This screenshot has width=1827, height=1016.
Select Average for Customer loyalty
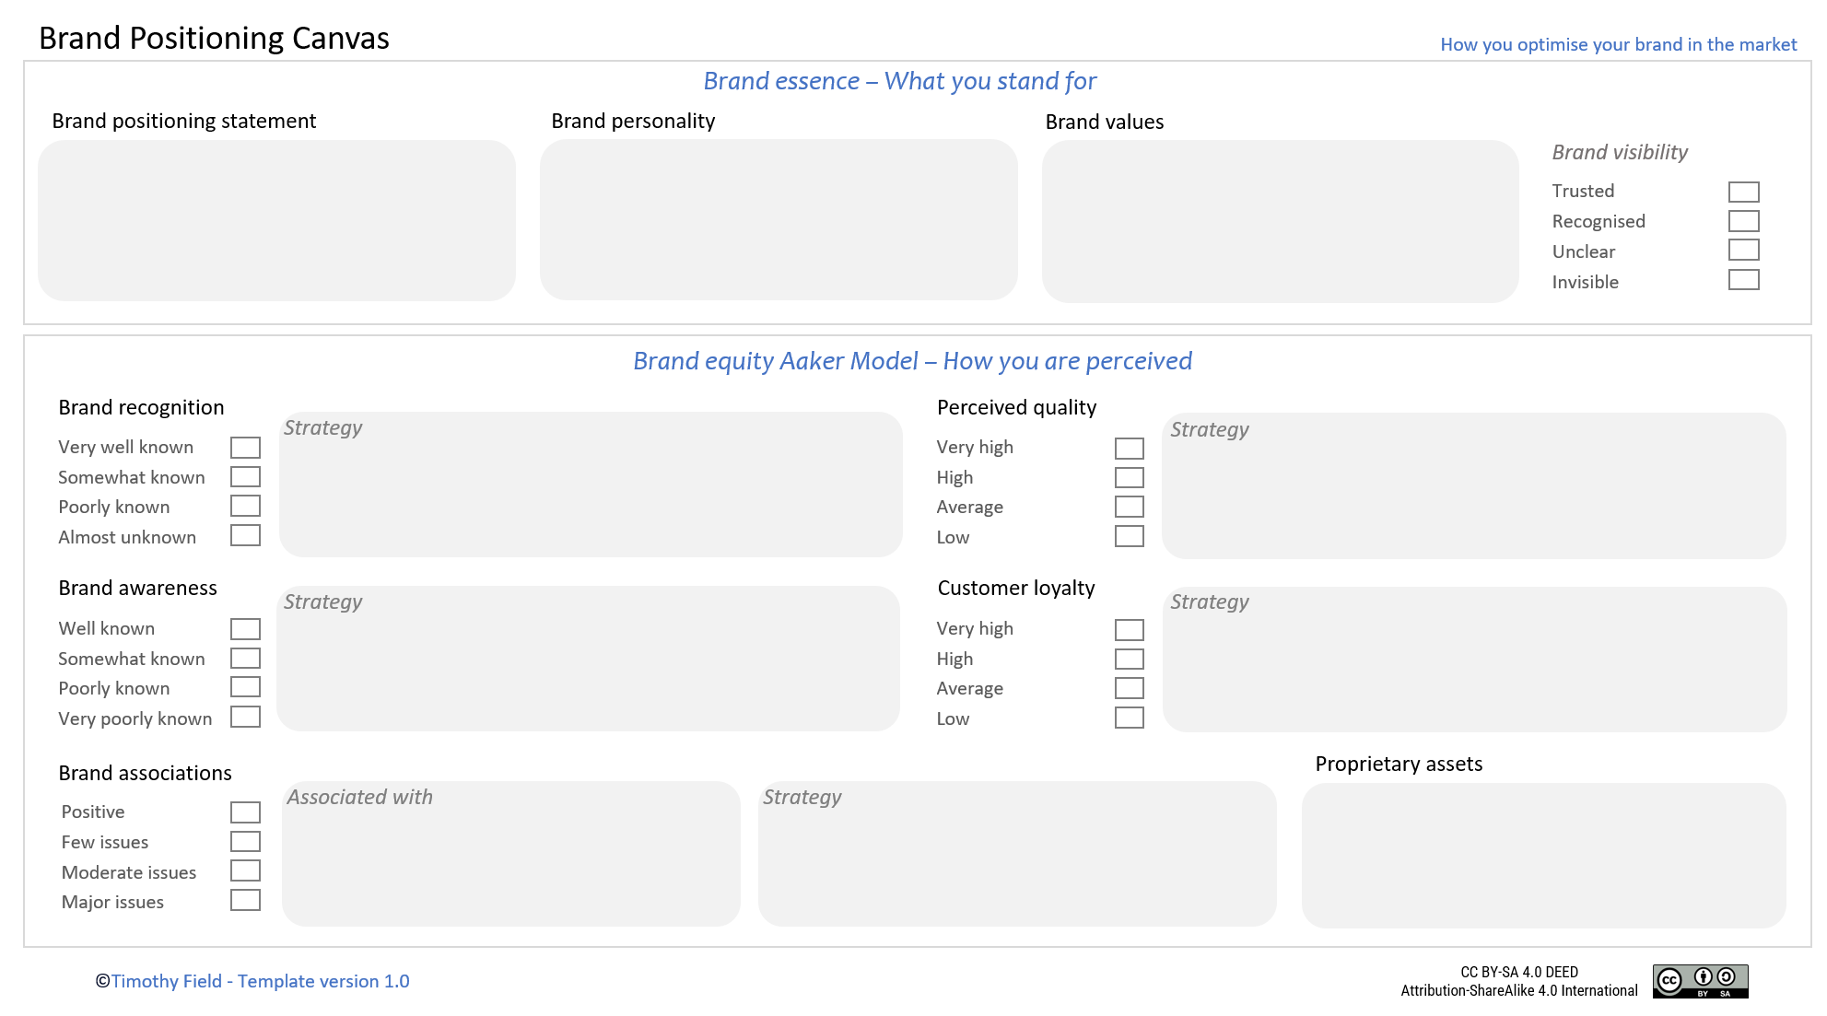[x=1130, y=687]
